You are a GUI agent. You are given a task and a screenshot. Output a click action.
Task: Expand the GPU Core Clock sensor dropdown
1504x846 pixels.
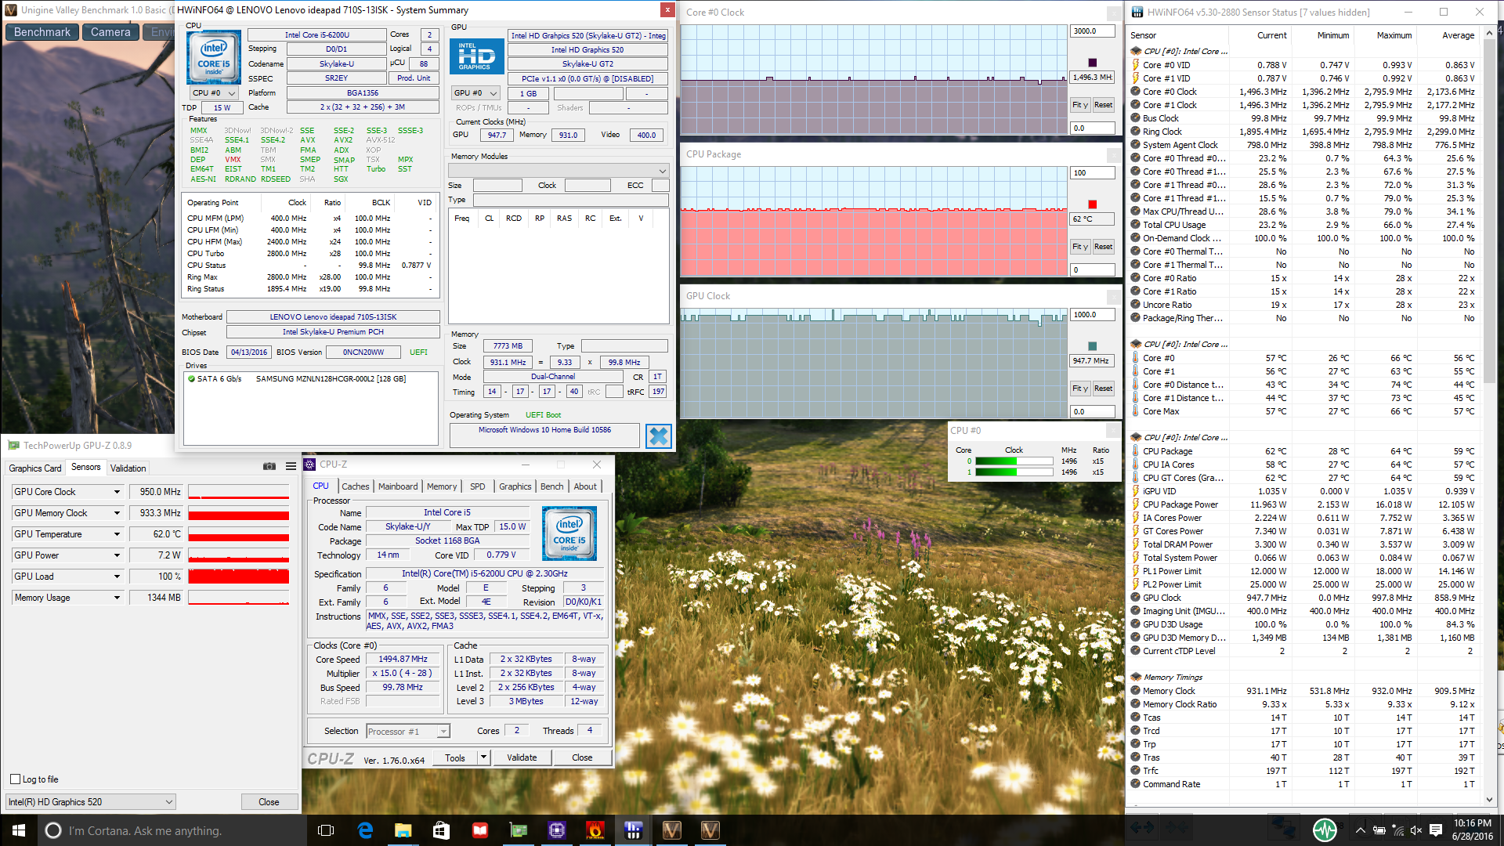pyautogui.click(x=117, y=492)
